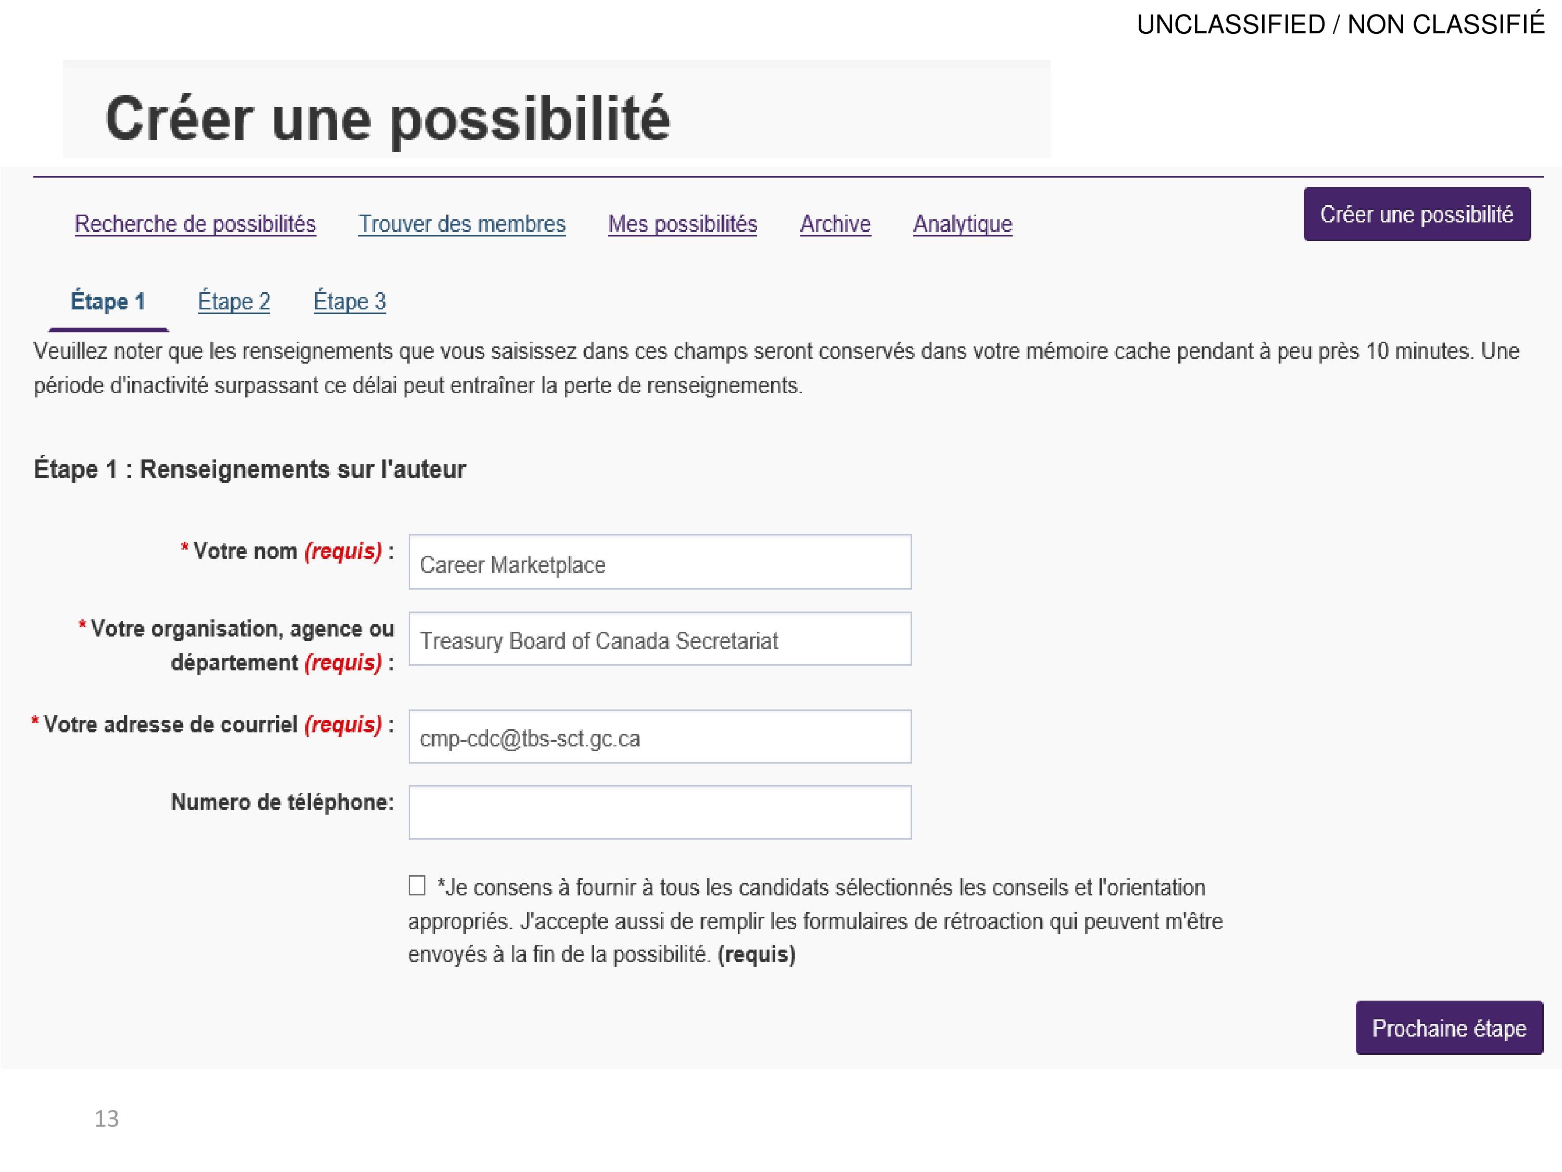
Task: Click the Votre nom input field
Action: pos(660,562)
